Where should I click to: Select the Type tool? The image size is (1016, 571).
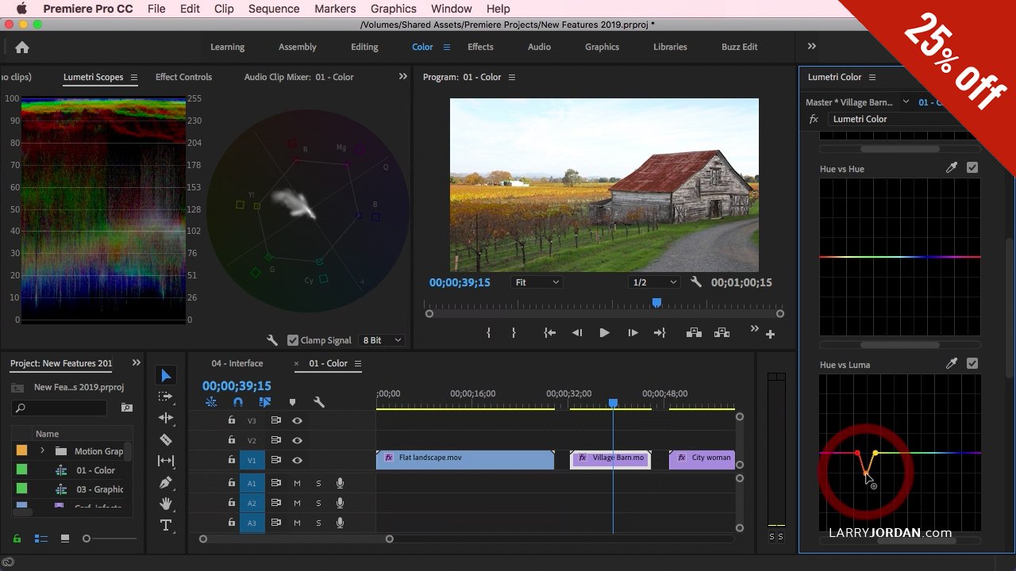coord(166,525)
